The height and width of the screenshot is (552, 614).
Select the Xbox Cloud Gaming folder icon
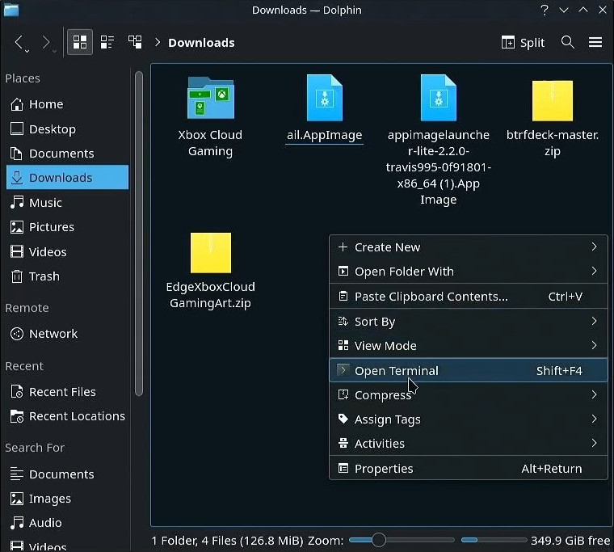point(211,98)
